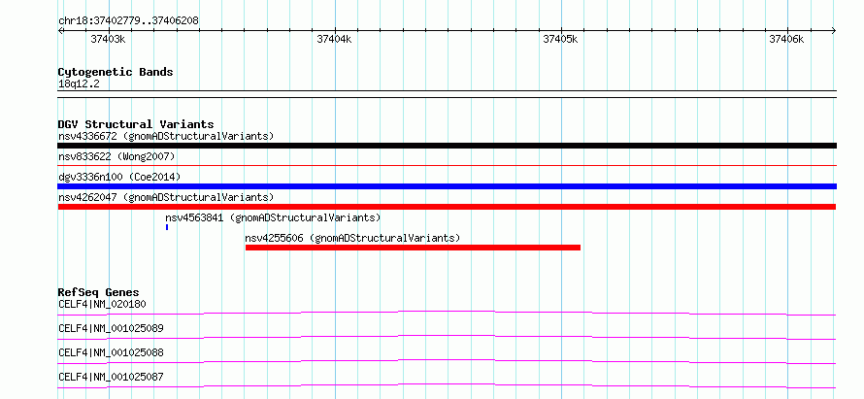The height and width of the screenshot is (399, 864).
Task: Click the nsv833622 (Wong2007) label
Action: [116, 157]
